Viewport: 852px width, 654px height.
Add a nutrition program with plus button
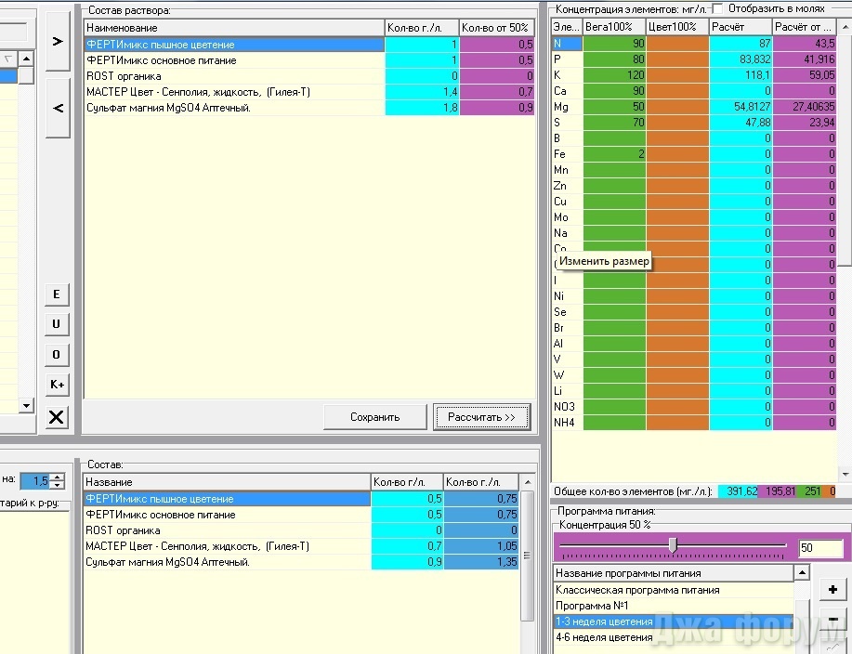832,590
